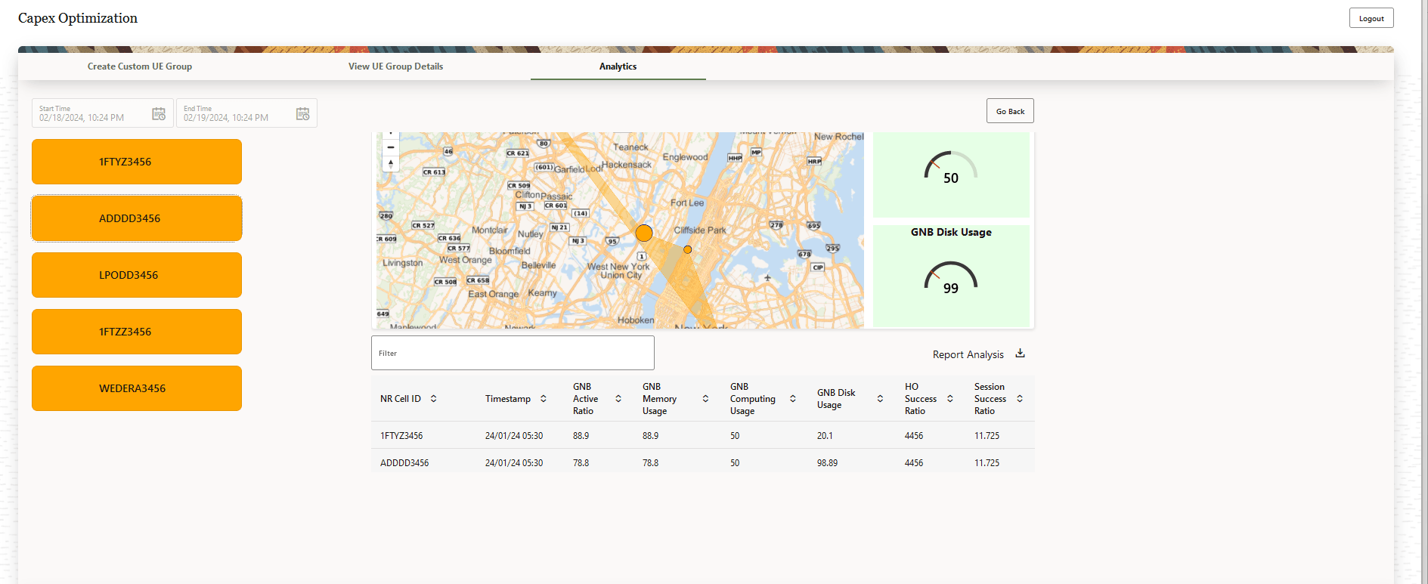Viewport: 1428px width, 584px height.
Task: Click the gauge showing value 50
Action: pos(951,167)
